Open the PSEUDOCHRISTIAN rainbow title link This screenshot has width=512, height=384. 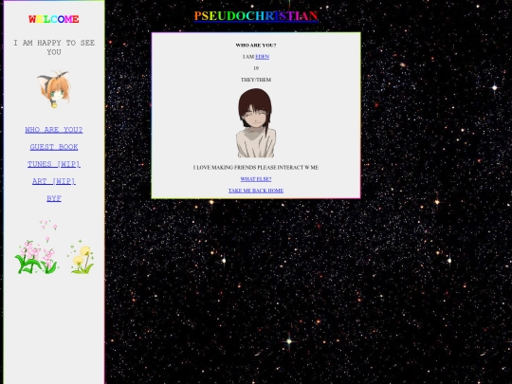256,16
